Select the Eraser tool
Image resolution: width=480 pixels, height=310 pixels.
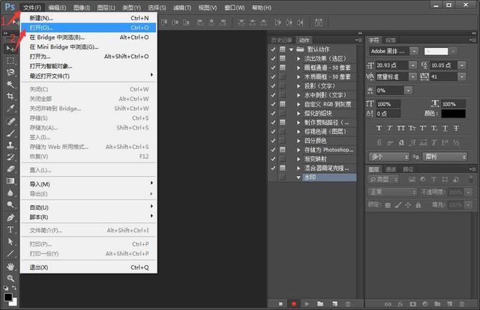pos(10,169)
